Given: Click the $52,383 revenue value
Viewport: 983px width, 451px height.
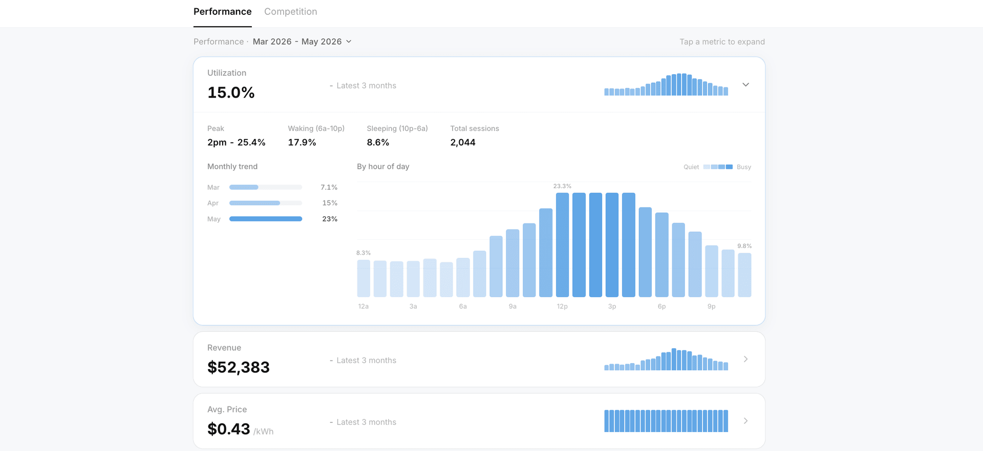Looking at the screenshot, I should tap(238, 367).
